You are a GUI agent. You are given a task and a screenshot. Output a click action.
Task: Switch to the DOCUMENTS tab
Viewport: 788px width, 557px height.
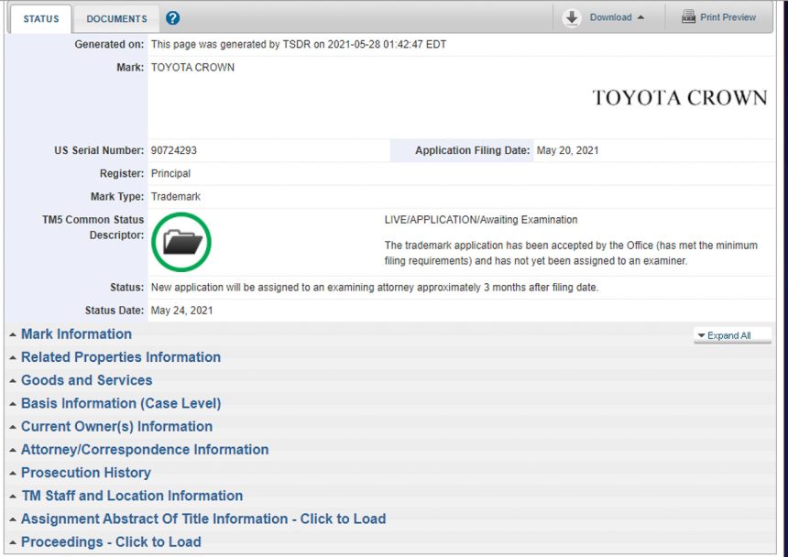pyautogui.click(x=116, y=17)
